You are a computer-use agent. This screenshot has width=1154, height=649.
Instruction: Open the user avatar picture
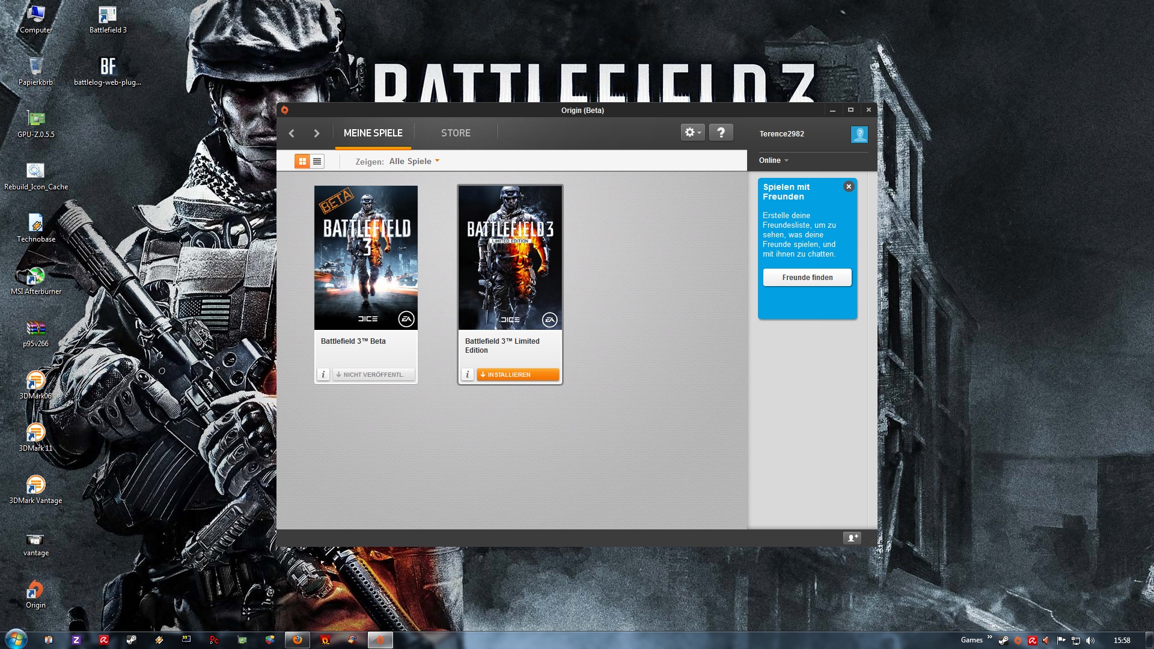pos(859,134)
